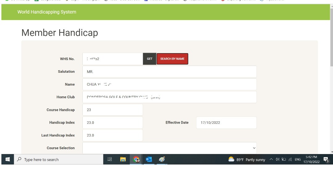Click into the WHS No. input field
This screenshot has width=333, height=187.
point(113,59)
